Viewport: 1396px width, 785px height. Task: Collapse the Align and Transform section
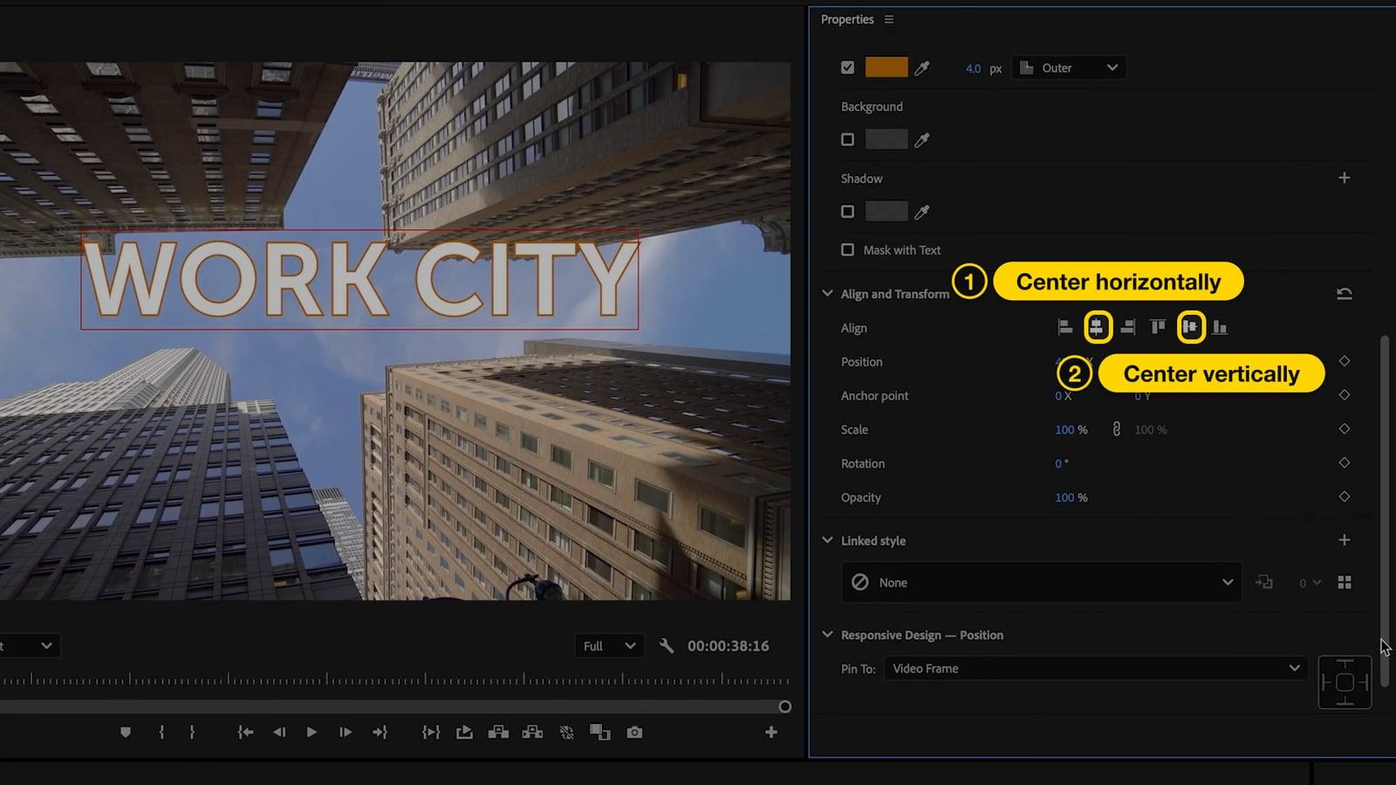pyautogui.click(x=827, y=294)
